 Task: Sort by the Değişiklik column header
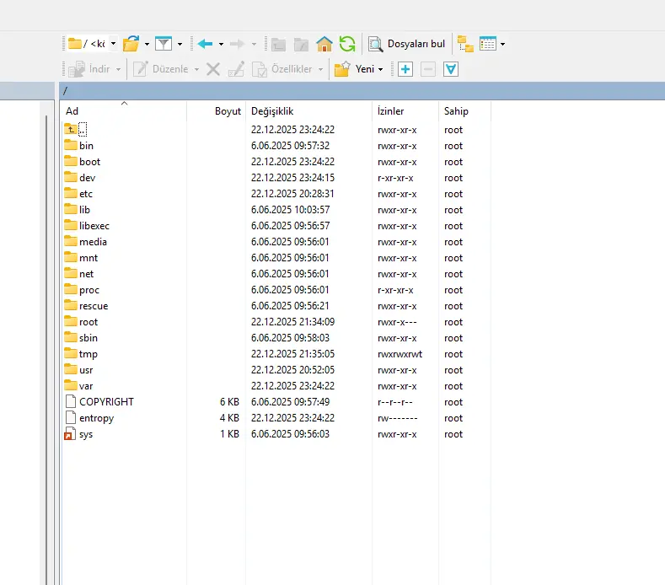tap(271, 111)
